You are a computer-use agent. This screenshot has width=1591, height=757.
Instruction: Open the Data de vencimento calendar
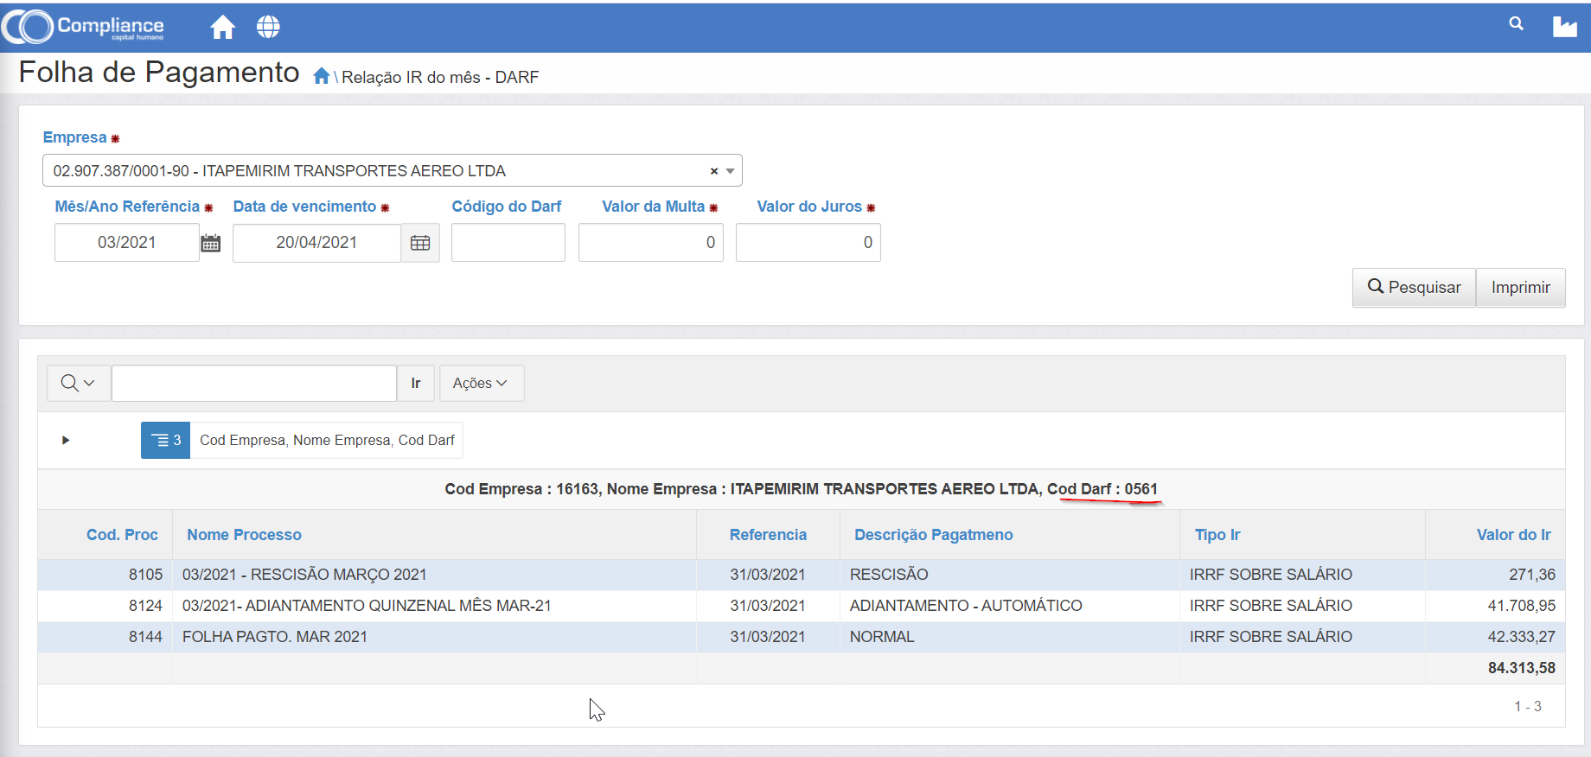click(x=420, y=243)
